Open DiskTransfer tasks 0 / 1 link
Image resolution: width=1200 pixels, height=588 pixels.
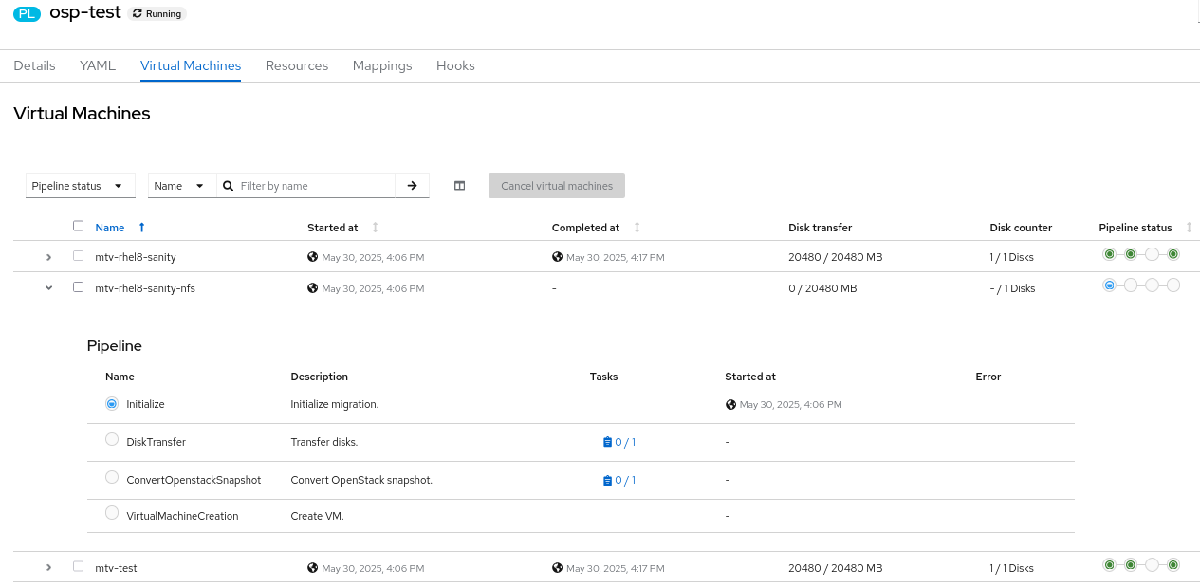click(619, 442)
